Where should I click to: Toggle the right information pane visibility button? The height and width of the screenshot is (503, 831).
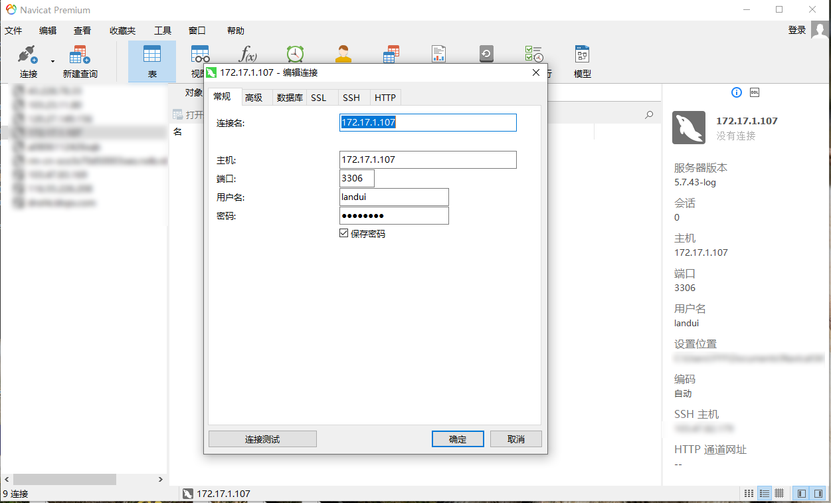click(x=818, y=494)
